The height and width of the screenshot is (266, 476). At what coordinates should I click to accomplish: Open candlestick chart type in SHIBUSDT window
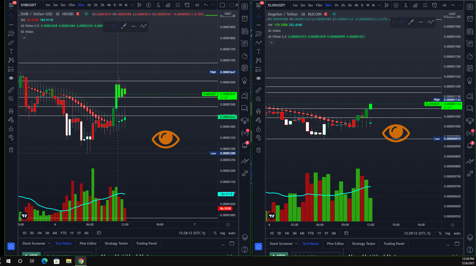[x=139, y=5]
